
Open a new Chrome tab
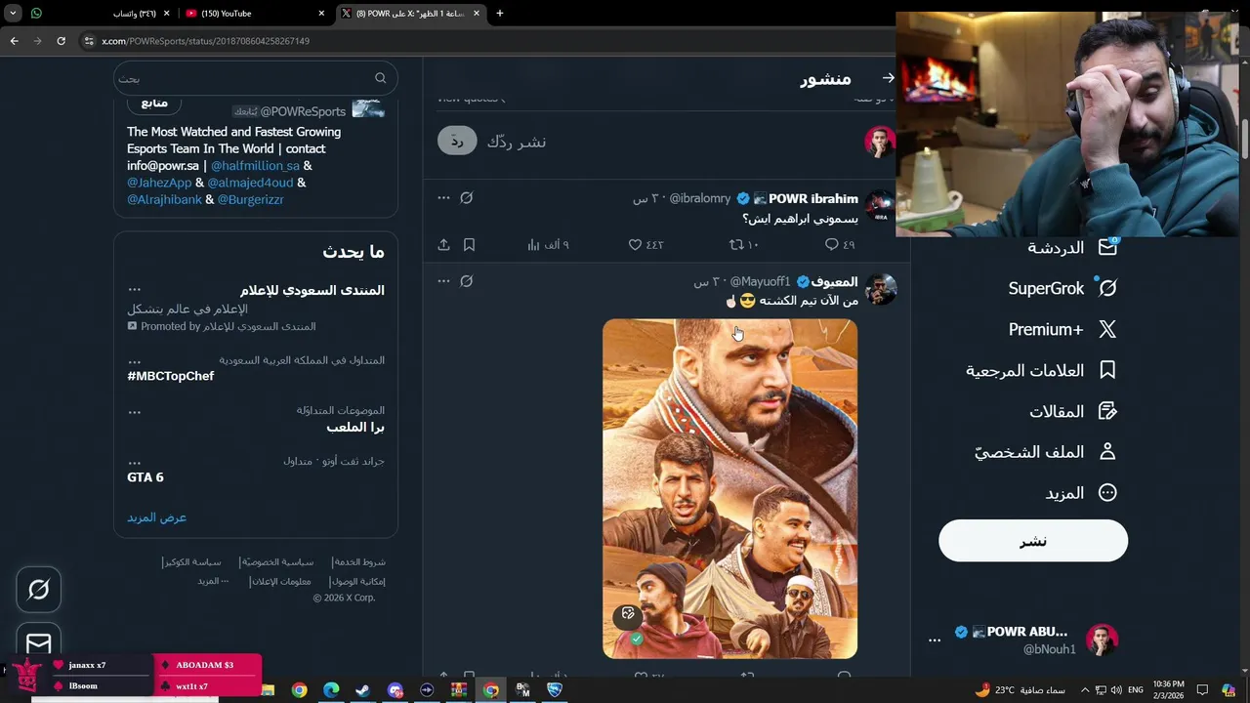pos(500,14)
